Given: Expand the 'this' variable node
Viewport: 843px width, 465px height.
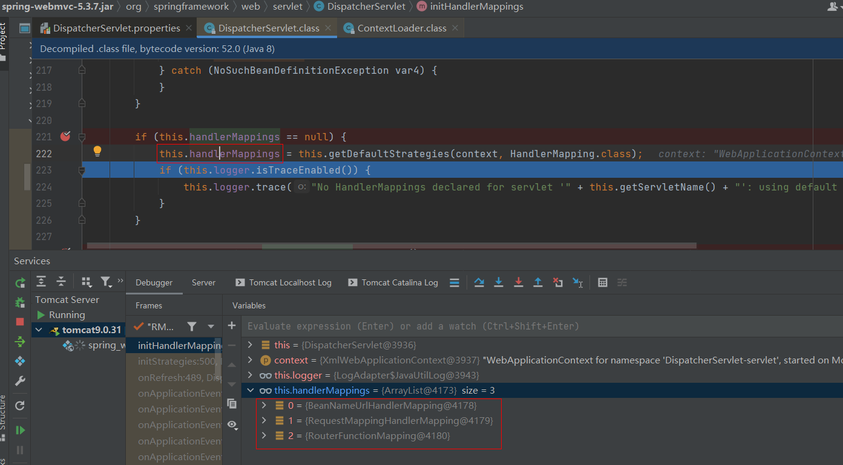Looking at the screenshot, I should 251,345.
